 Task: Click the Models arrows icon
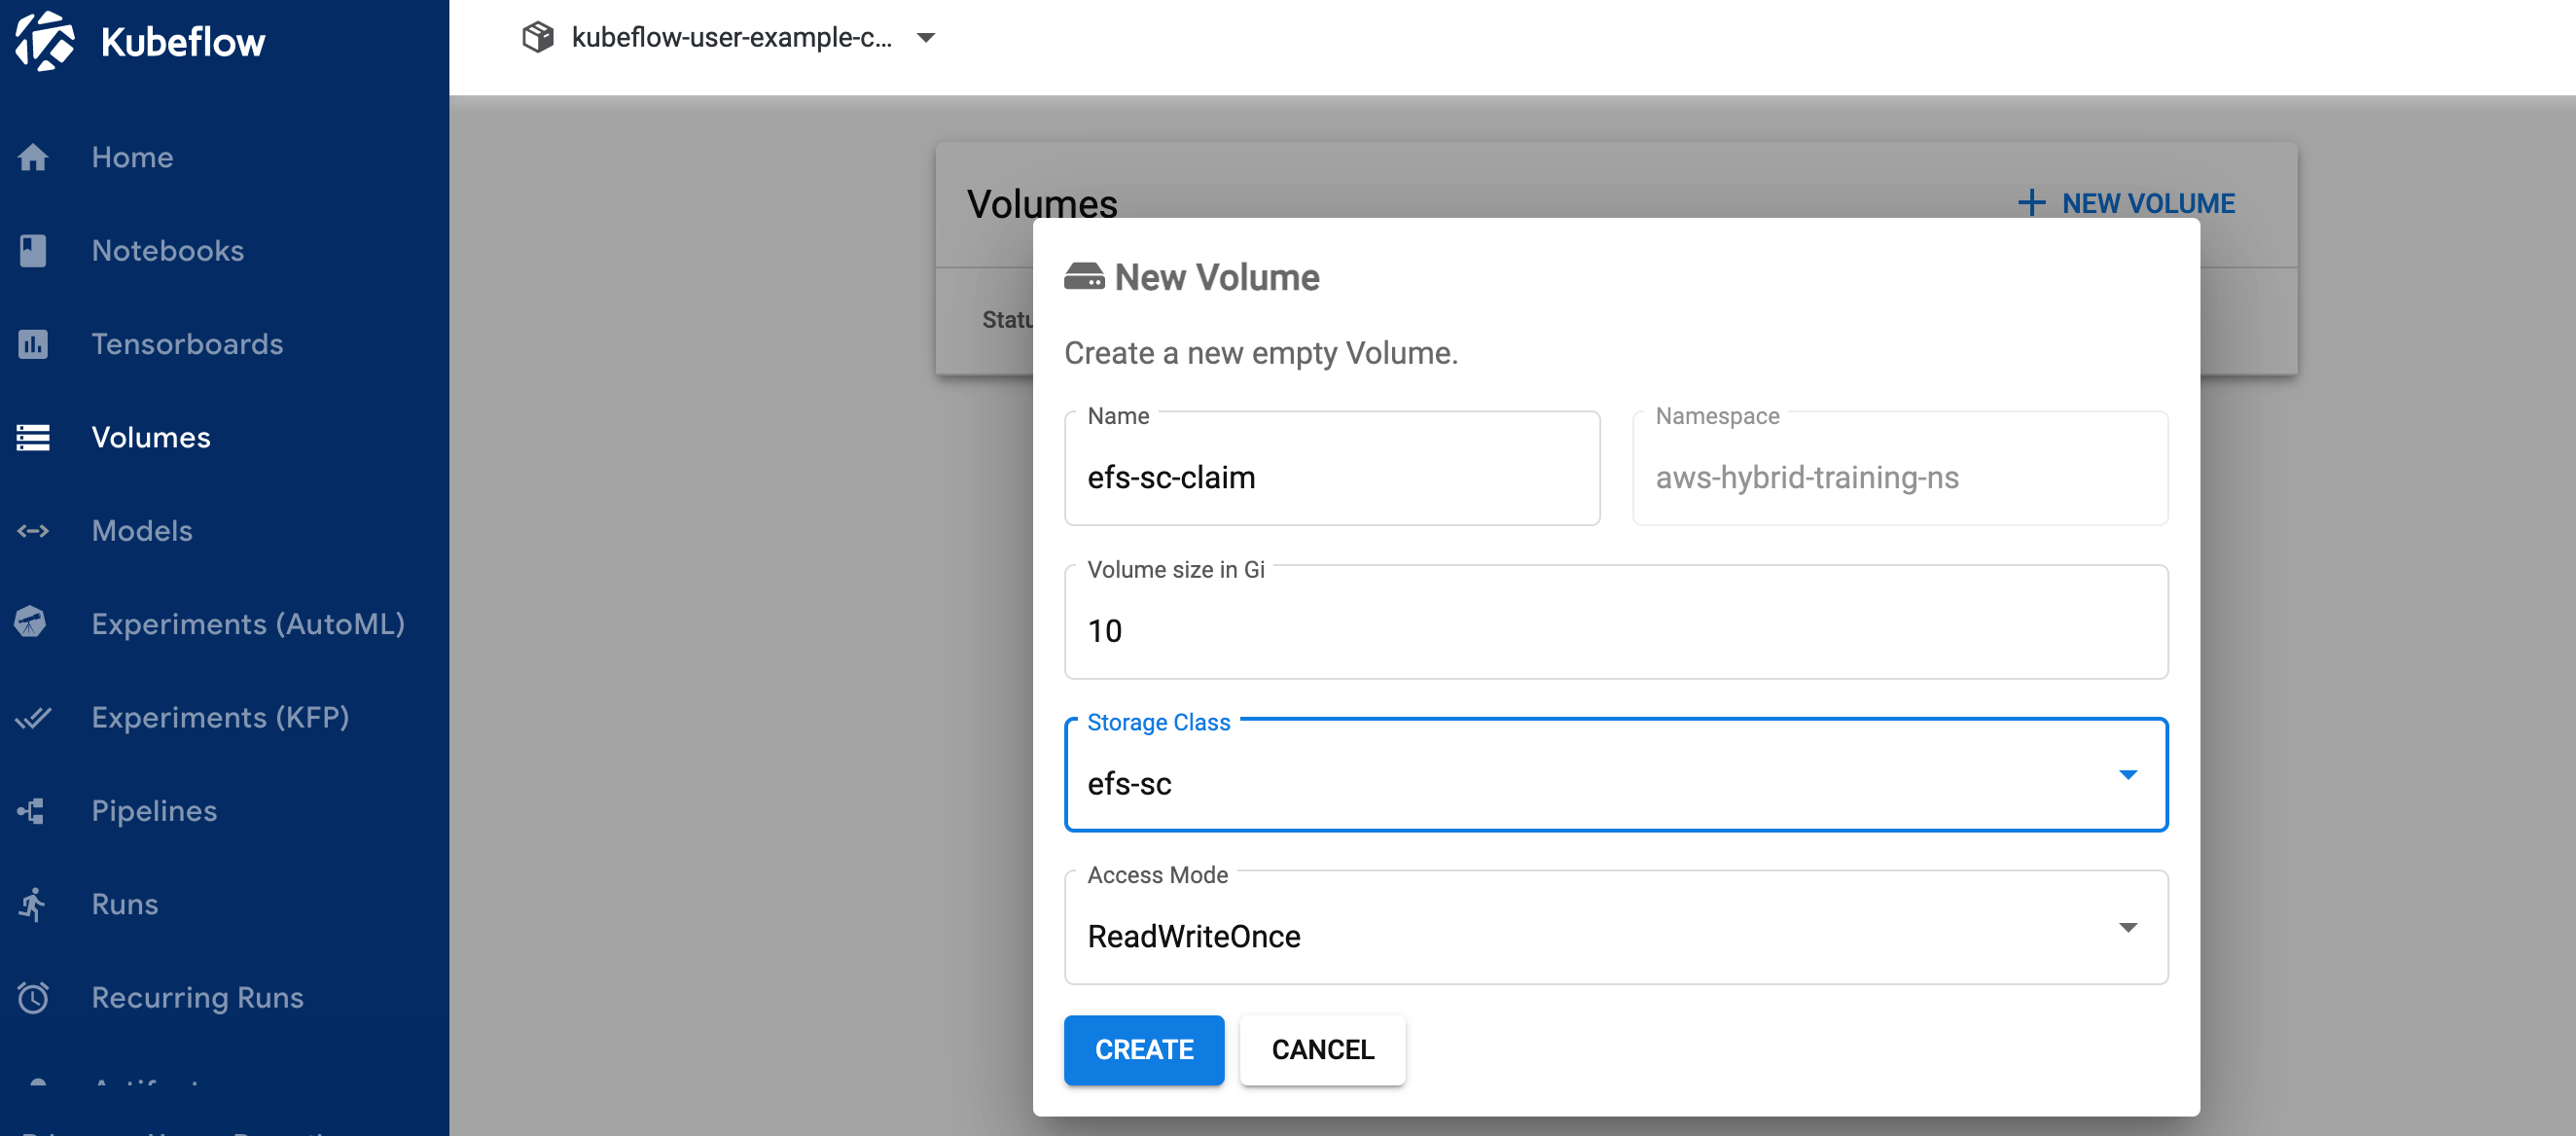(33, 531)
